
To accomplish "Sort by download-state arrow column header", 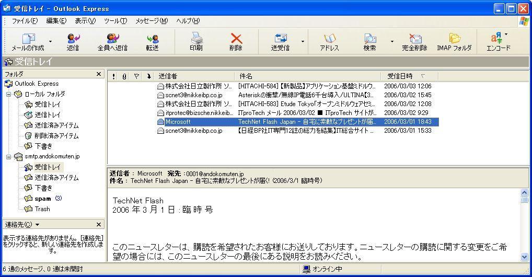I will (x=148, y=76).
